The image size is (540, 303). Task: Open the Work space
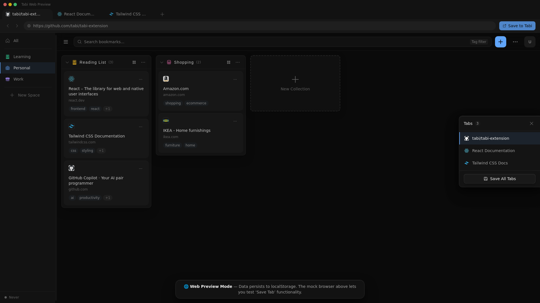tap(28, 79)
